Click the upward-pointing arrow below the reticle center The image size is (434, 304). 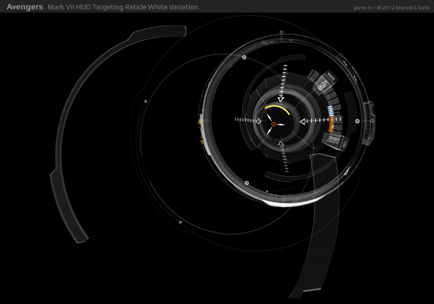[281, 144]
